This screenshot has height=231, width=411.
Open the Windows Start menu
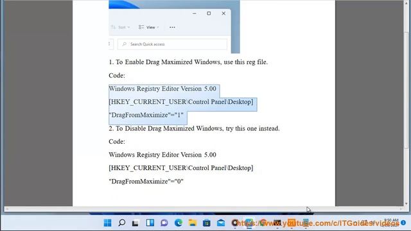[x=107, y=223]
